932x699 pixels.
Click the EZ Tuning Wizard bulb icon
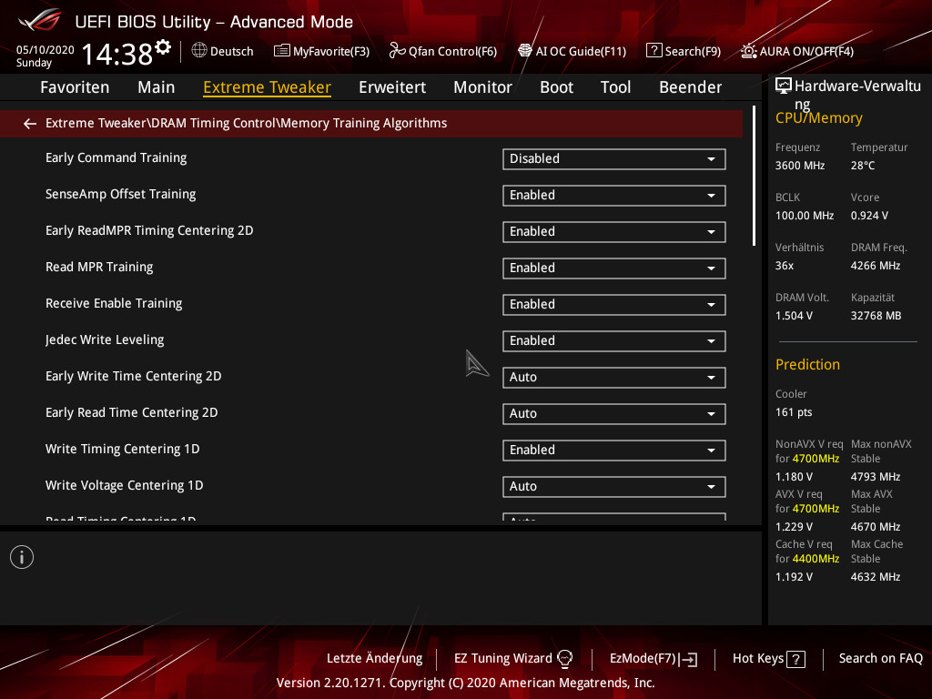click(x=564, y=658)
